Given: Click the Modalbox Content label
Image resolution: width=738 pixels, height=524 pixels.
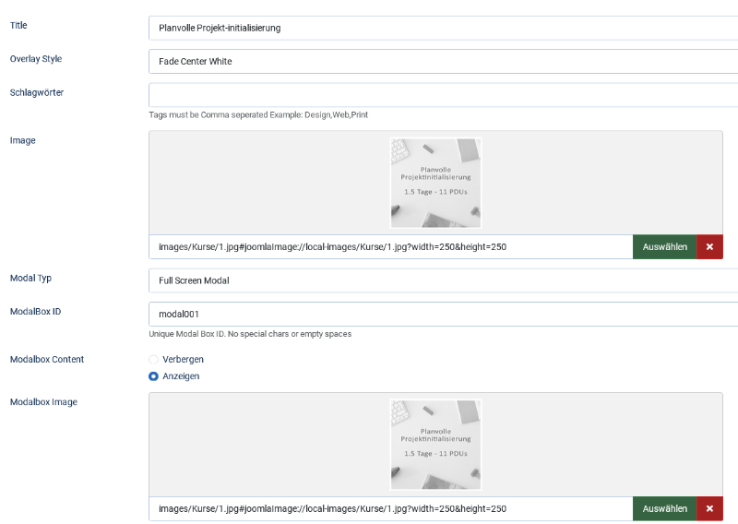Looking at the screenshot, I should (x=47, y=359).
